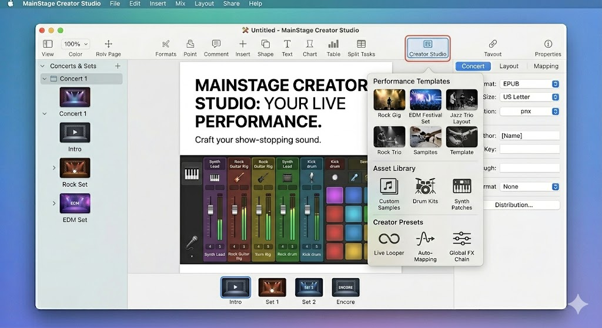This screenshot has height=328, width=602.
Task: Click the keyboard icon in mixer
Action: pos(192,174)
